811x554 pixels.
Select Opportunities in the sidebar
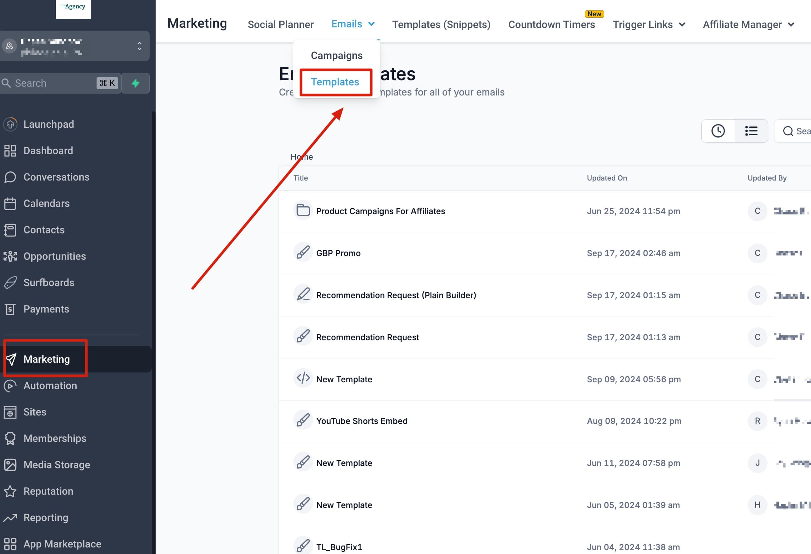tap(55, 256)
